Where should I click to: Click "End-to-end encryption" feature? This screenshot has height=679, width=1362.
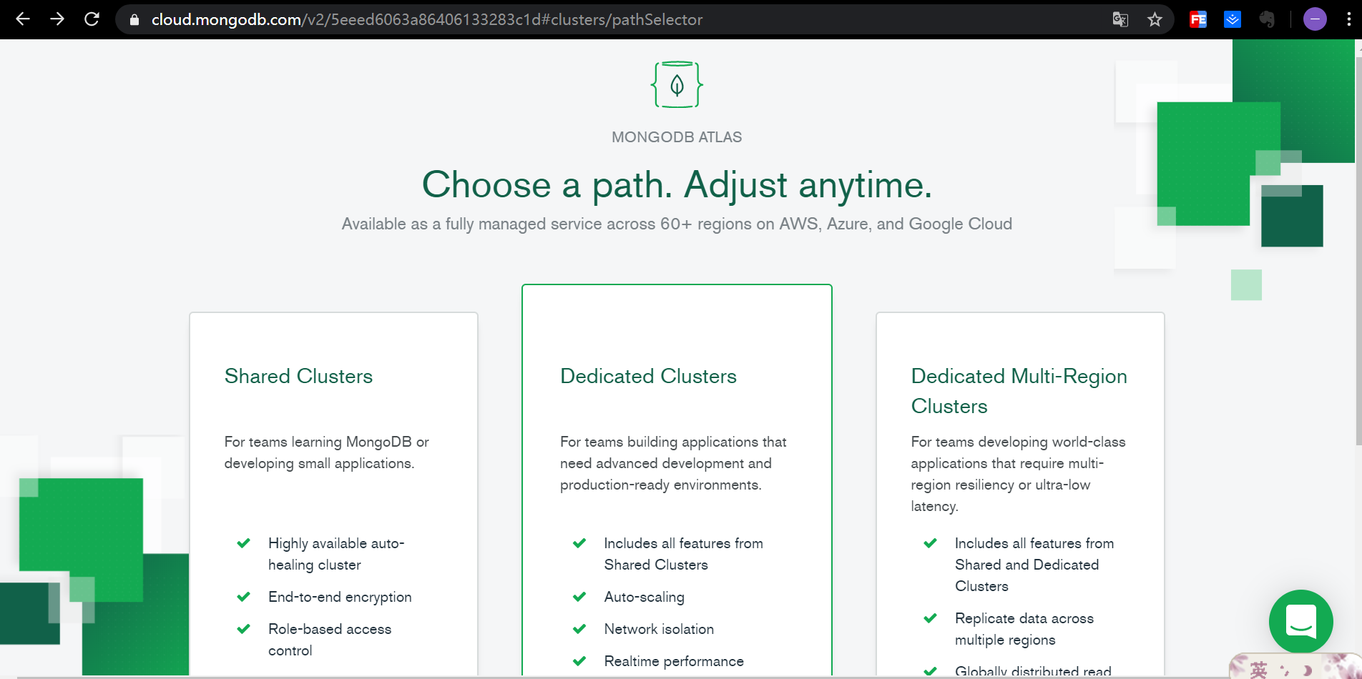click(x=340, y=597)
